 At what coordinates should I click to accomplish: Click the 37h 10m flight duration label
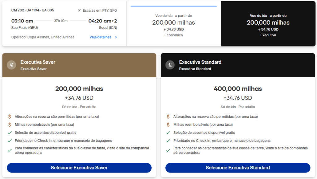(x=61, y=21)
